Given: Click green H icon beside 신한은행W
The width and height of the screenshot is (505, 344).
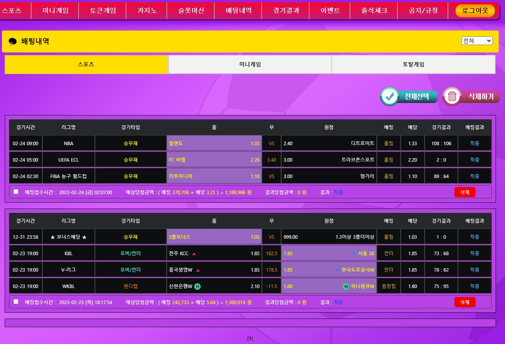Looking at the screenshot, I should [198, 286].
